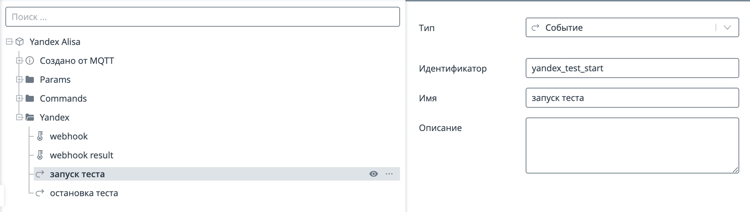This screenshot has height=212, width=750.
Task: Select the Yandex Alisa tree label
Action: [55, 42]
